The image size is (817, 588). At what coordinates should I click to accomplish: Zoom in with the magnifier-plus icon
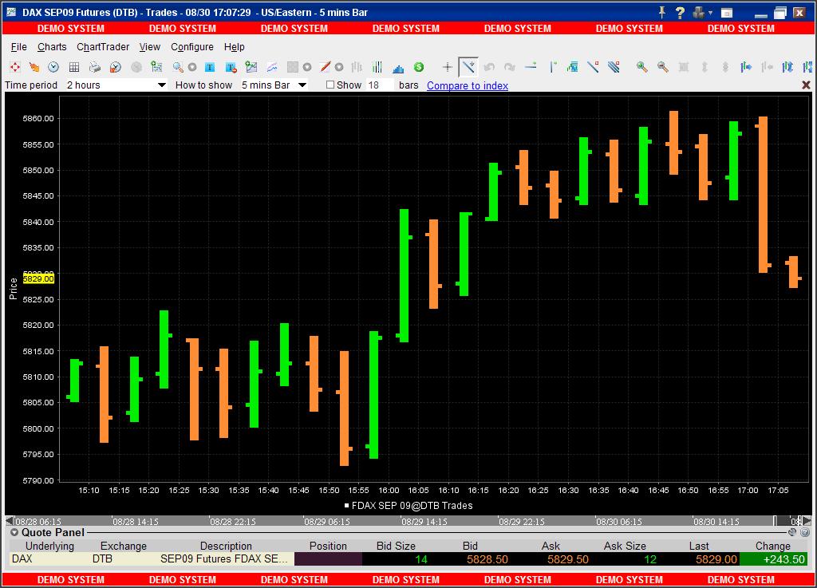pos(641,65)
